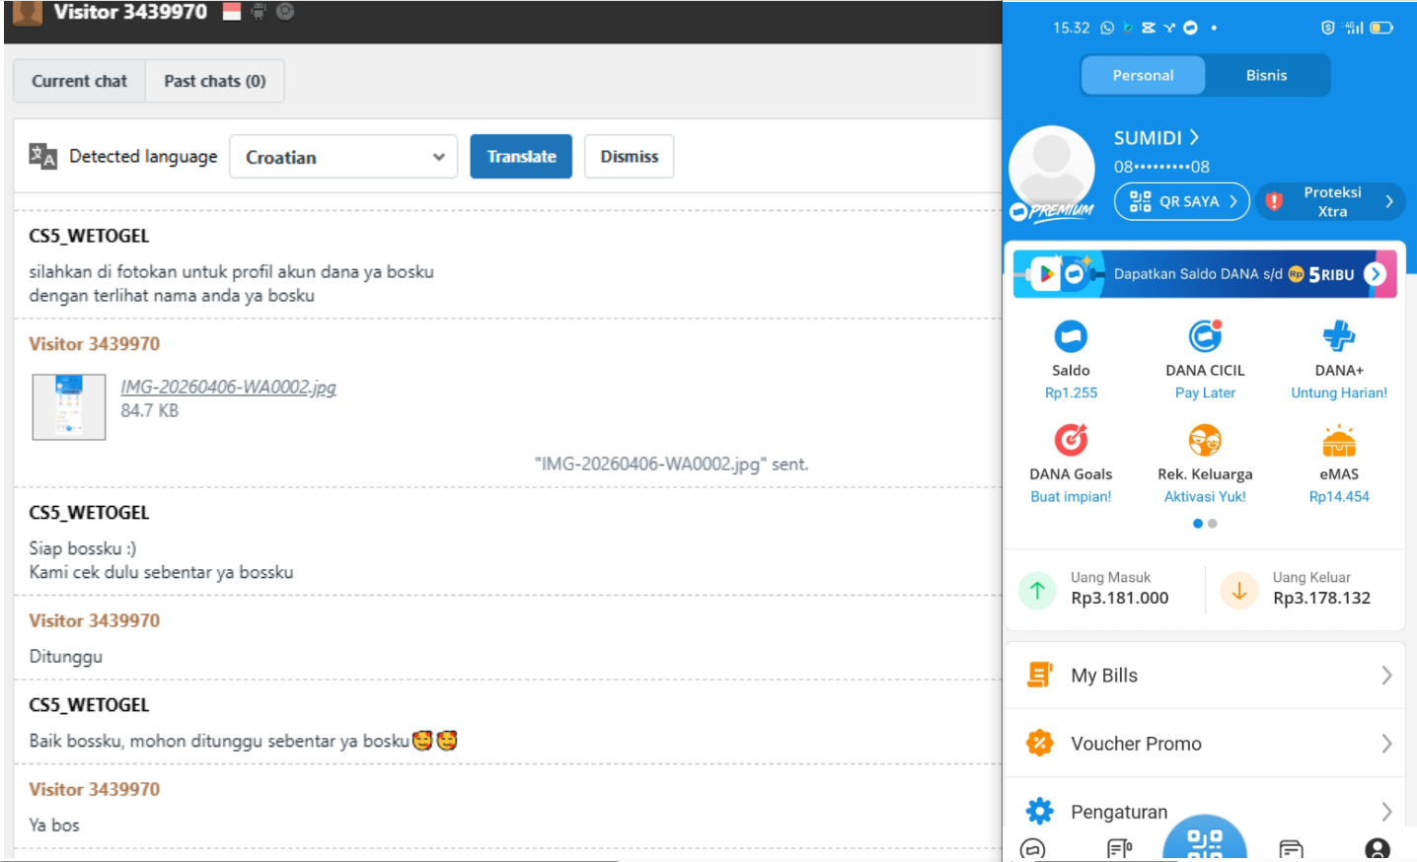Screen dimensions: 1417x862
Task: Tap the center QR scan button
Action: point(1205,839)
